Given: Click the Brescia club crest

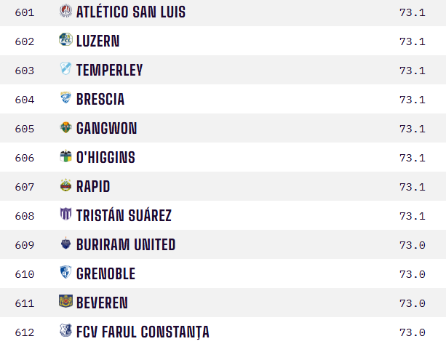Looking at the screenshot, I should (x=65, y=99).
